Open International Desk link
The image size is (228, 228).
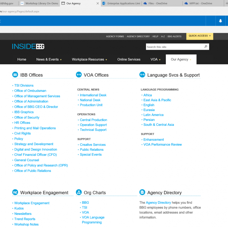click(93, 95)
